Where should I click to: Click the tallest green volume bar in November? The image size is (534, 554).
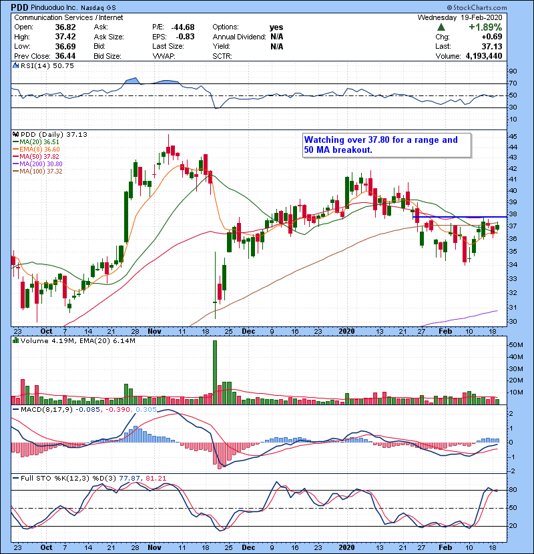tap(215, 372)
